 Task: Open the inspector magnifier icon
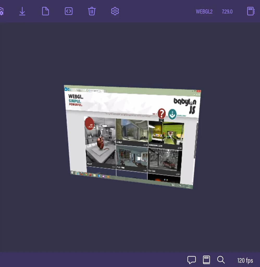(x=221, y=260)
